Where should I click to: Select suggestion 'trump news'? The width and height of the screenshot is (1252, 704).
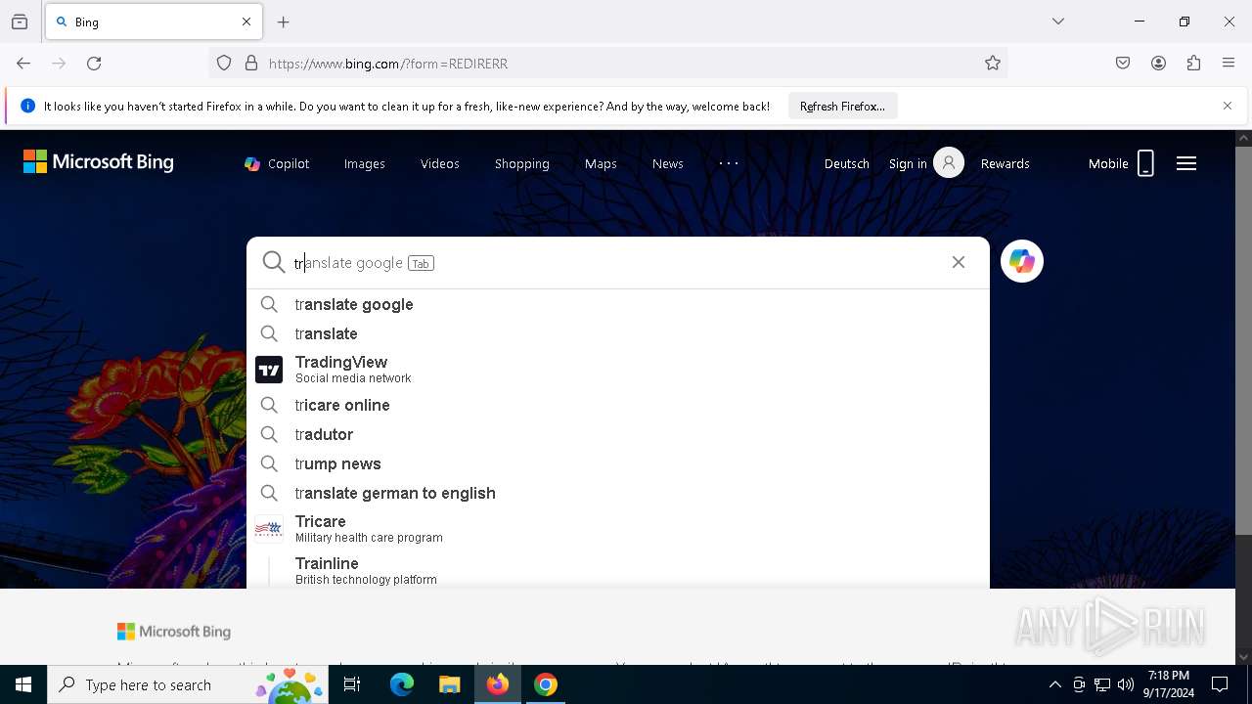618,463
